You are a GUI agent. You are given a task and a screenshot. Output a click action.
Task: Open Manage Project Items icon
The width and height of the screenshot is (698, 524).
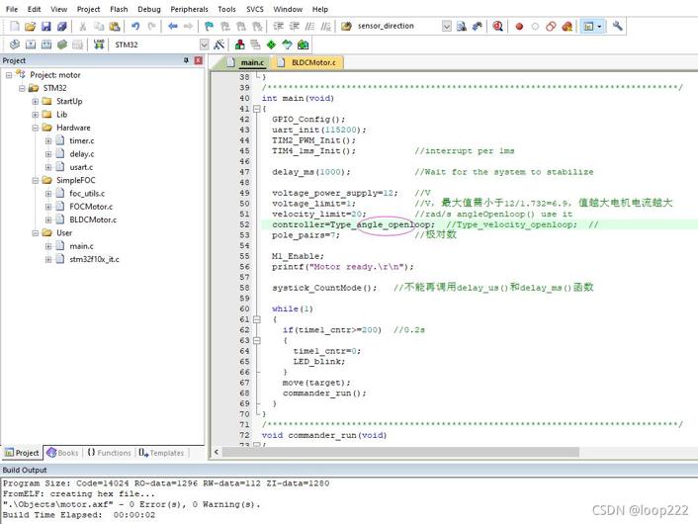click(x=240, y=44)
